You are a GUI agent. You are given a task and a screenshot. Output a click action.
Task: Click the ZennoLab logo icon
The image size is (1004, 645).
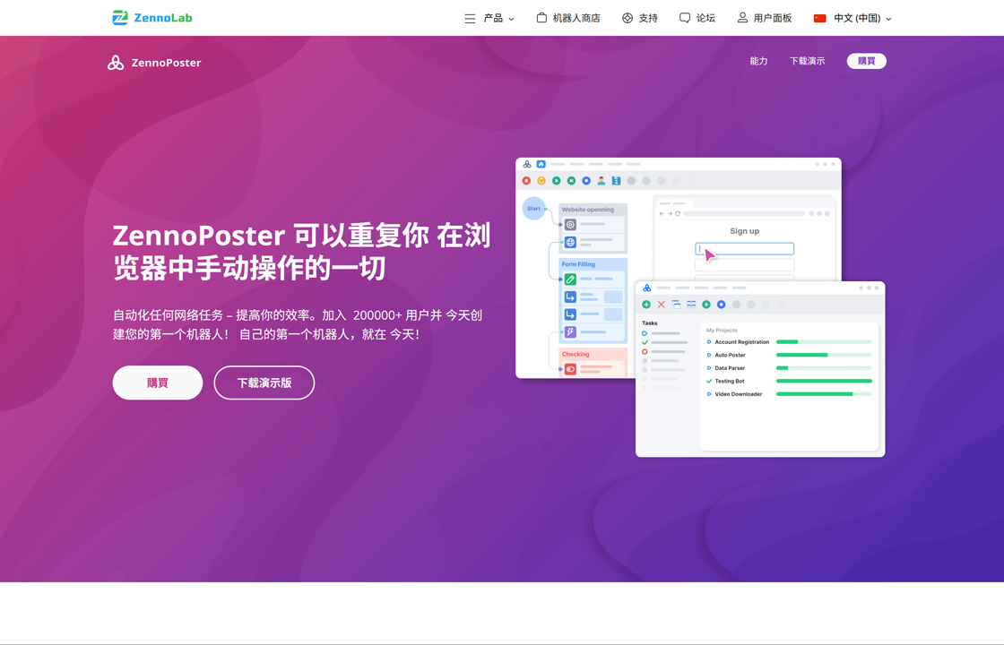(x=120, y=18)
